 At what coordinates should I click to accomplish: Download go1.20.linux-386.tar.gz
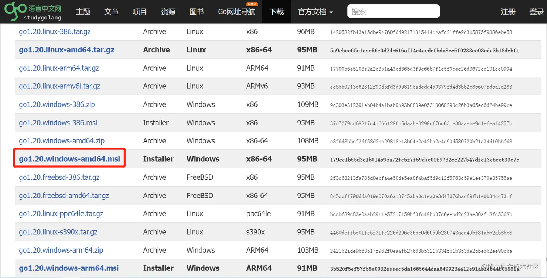(x=55, y=32)
